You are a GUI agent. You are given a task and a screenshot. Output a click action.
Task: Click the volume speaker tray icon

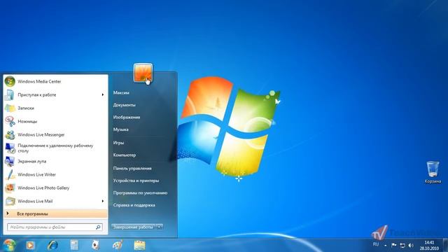click(411, 245)
